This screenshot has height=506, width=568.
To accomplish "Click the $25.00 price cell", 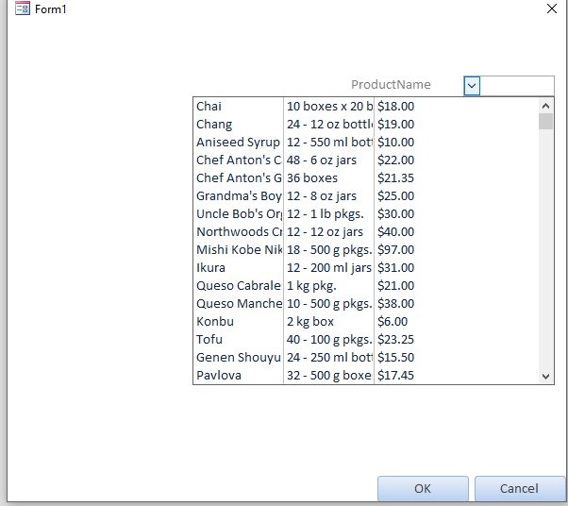I will click(x=395, y=196).
